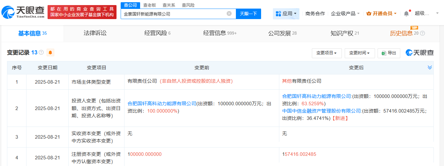
Task: Click help question mark next to 变更记录 13
Action: [x=41, y=53]
